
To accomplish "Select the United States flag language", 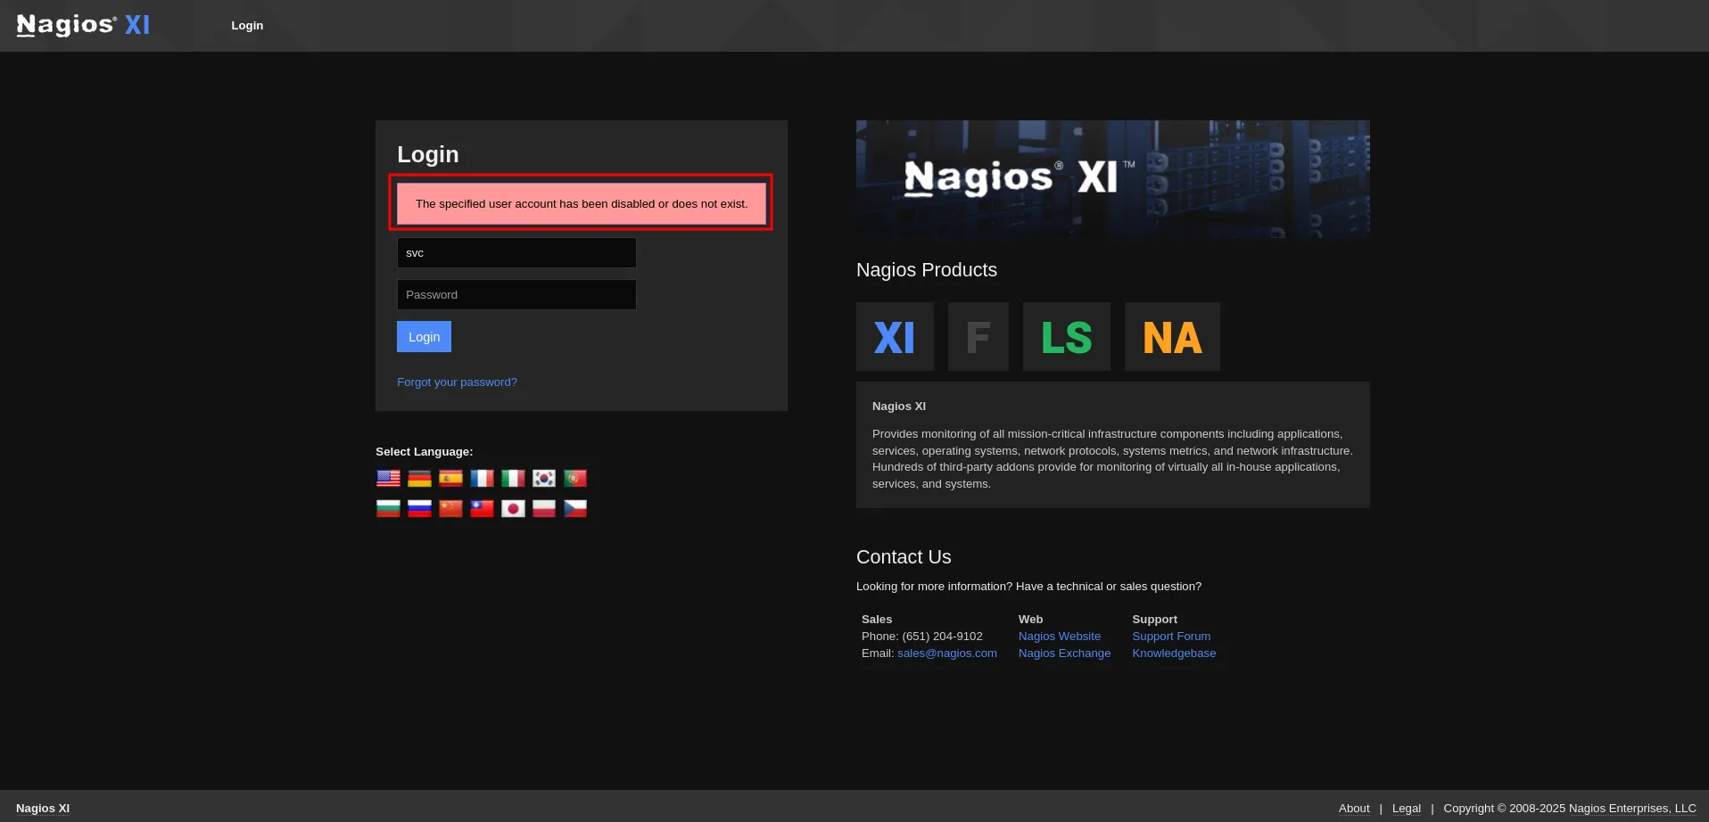I will (x=388, y=479).
